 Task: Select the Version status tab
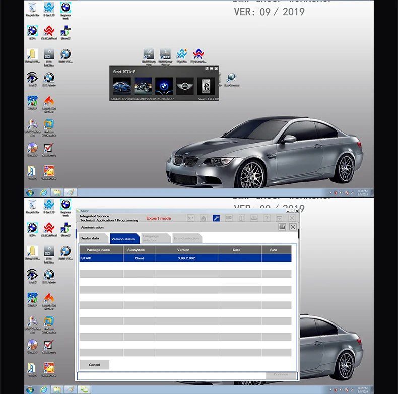click(x=124, y=239)
